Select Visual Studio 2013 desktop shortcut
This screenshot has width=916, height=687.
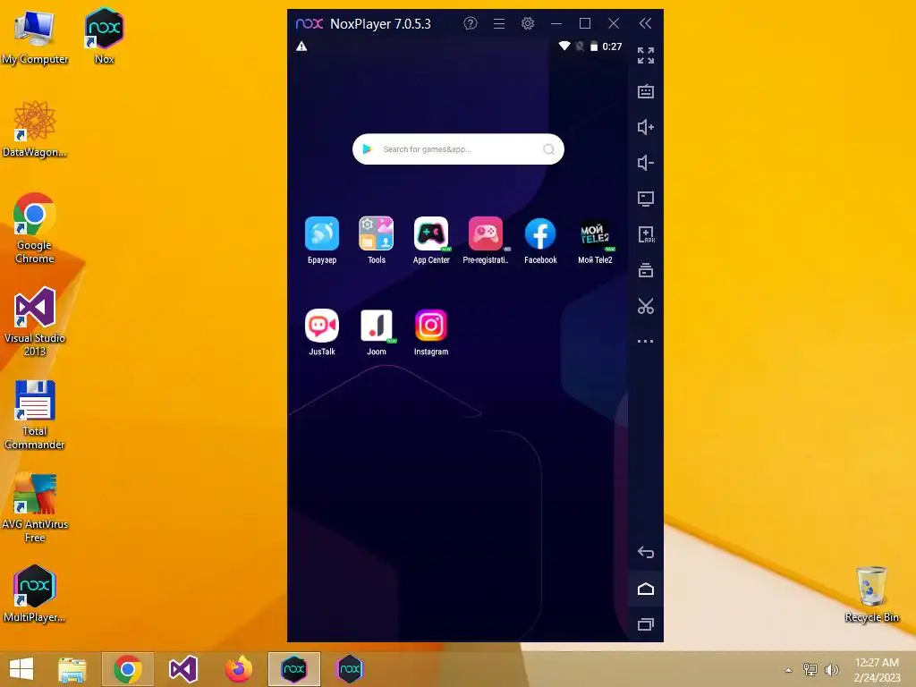click(x=35, y=321)
